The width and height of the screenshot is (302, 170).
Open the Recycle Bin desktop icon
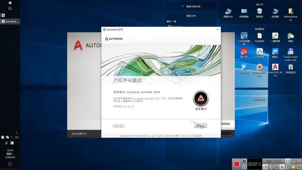tap(260, 13)
